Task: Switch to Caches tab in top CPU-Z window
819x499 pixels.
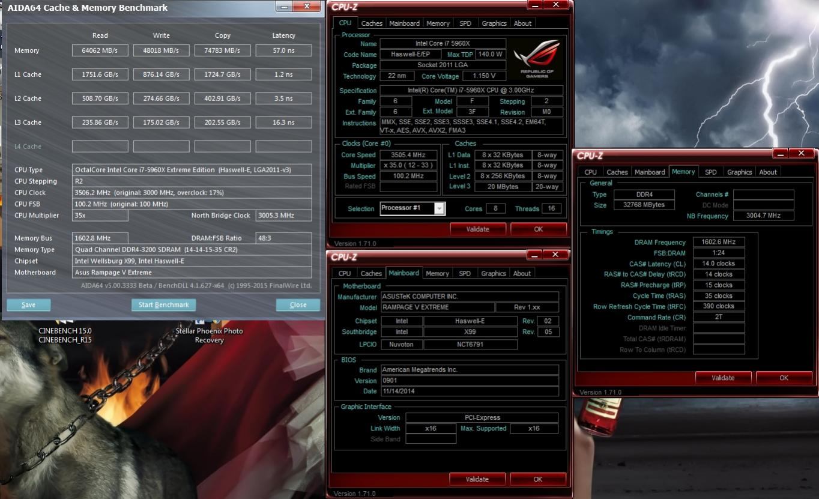Action: (x=372, y=23)
